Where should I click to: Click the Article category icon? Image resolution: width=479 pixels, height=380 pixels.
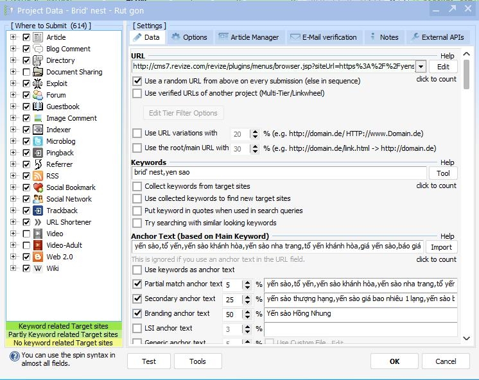point(38,37)
